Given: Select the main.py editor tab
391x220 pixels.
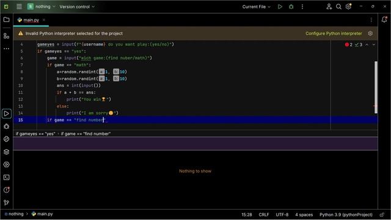Looking at the screenshot, I should click(31, 20).
